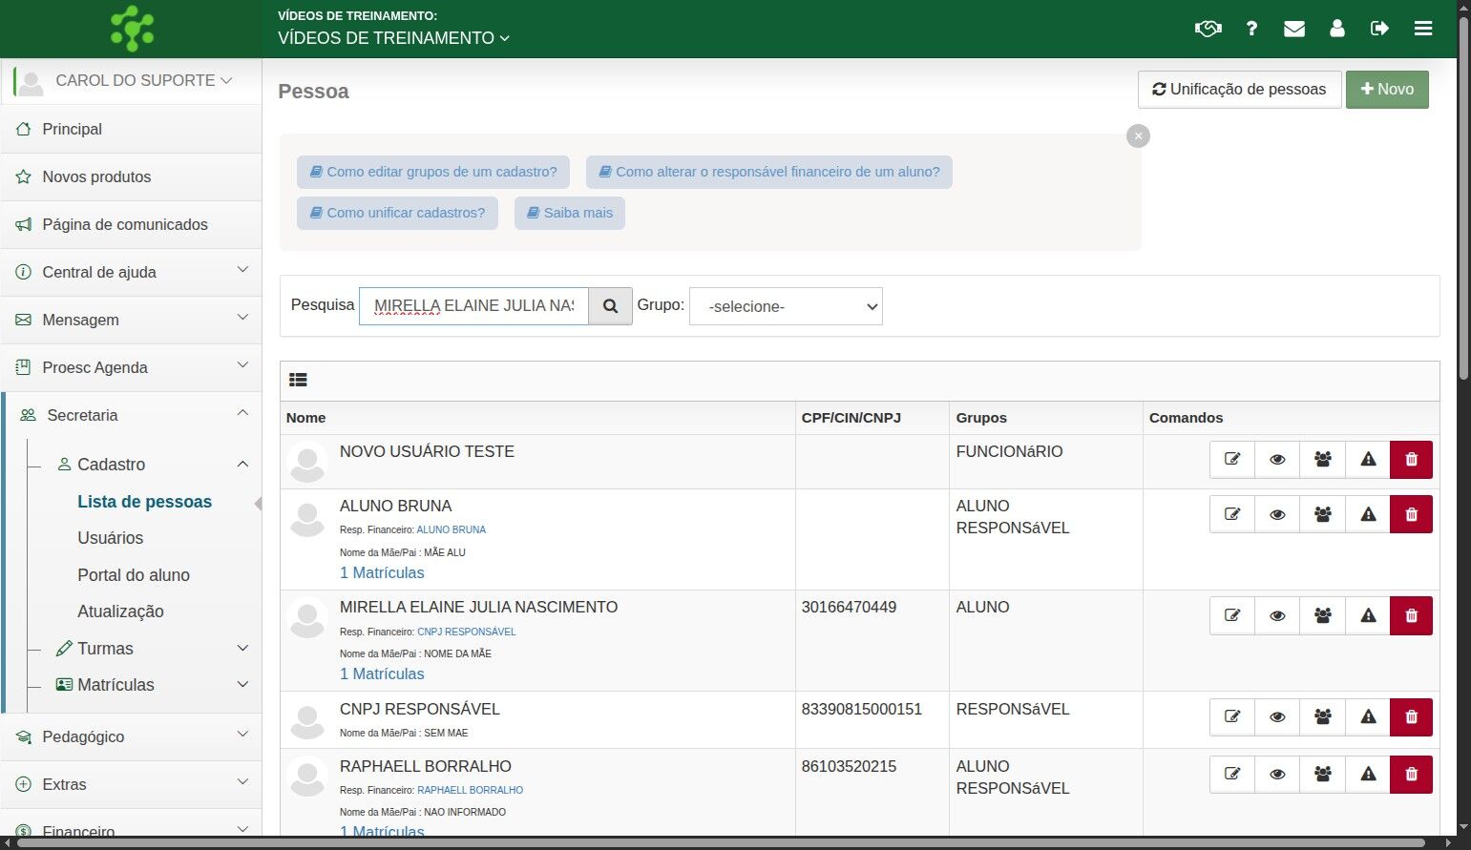Open the hamburger menu in top bar
Image resolution: width=1471 pixels, height=850 pixels.
tap(1423, 29)
